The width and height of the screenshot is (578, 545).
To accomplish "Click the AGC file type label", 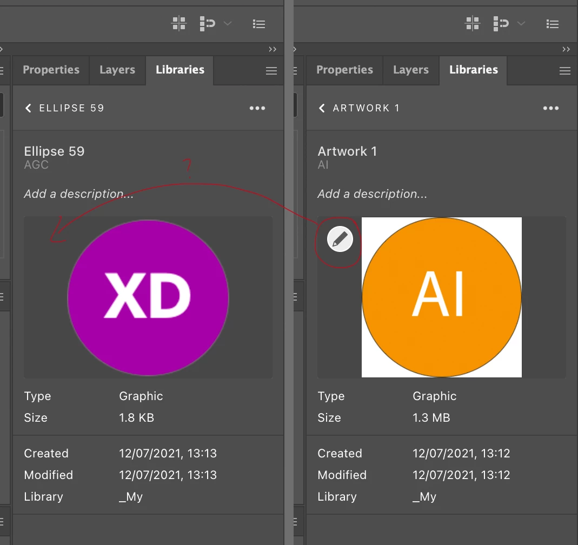I will click(36, 165).
